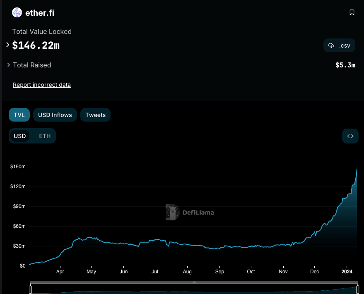Switch to the USD Inflows tab
This screenshot has height=294, width=364.
[55, 115]
